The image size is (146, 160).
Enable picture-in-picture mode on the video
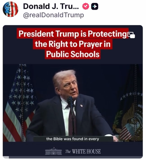pyautogui.click(x=131, y=35)
